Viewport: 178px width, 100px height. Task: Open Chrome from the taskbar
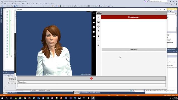(x=25, y=98)
